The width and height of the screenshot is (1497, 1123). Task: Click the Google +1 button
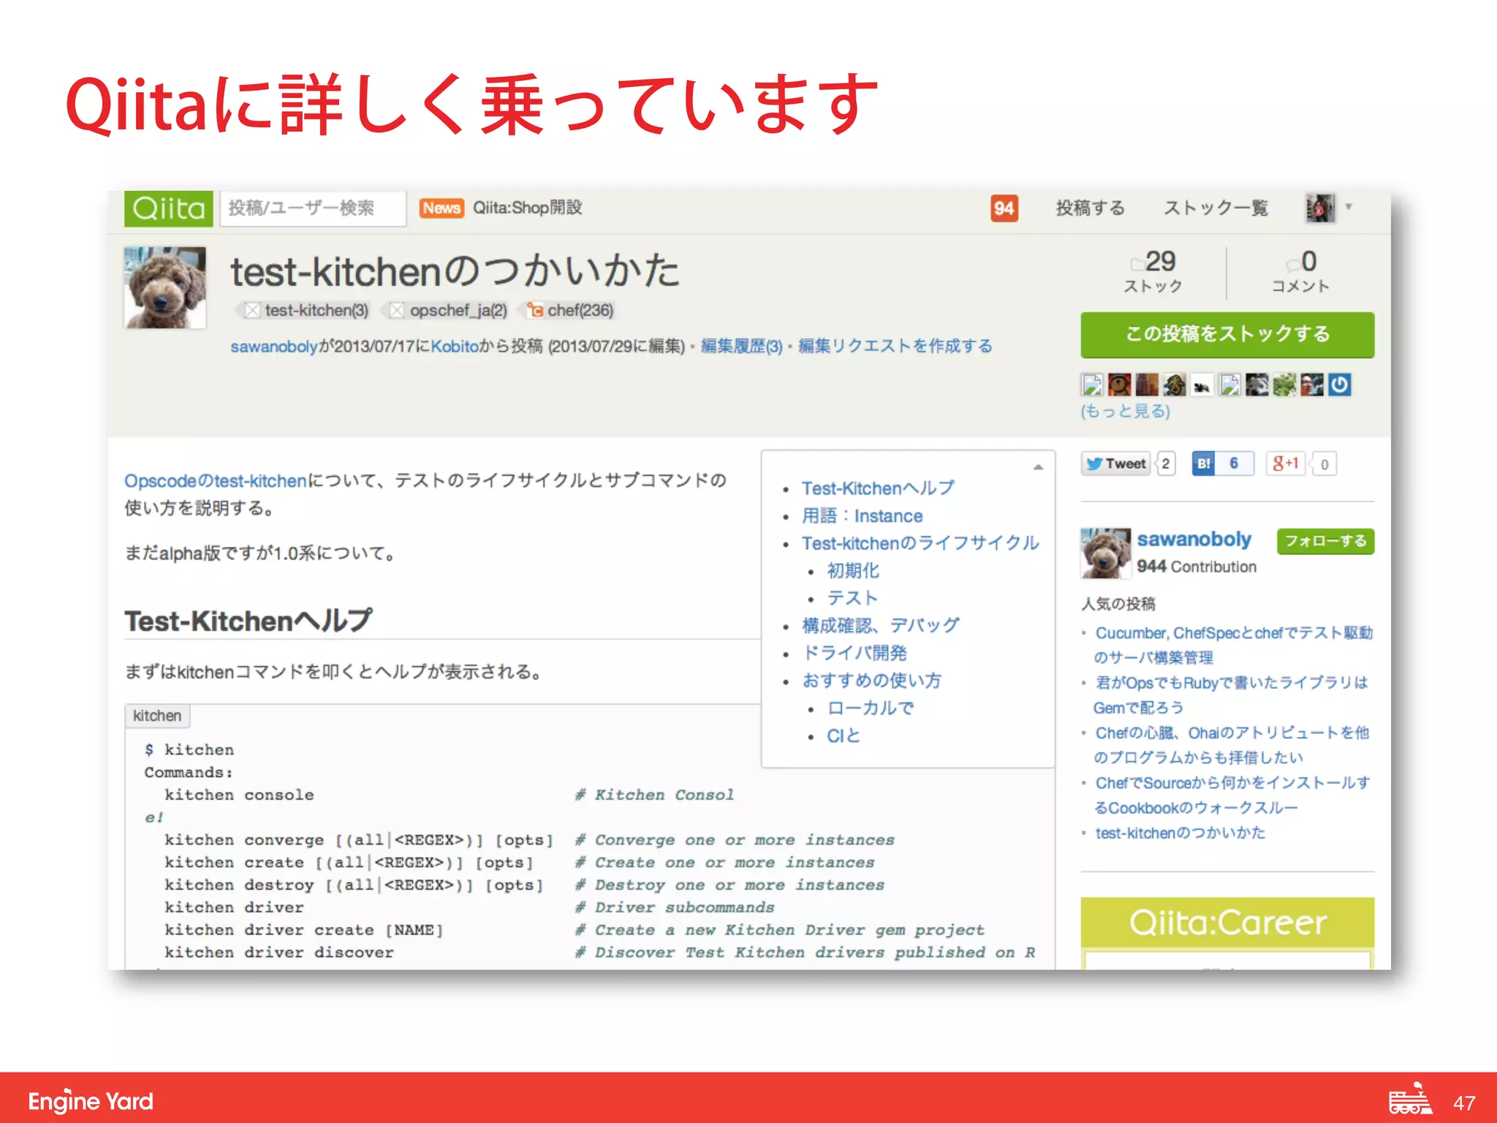(1285, 464)
